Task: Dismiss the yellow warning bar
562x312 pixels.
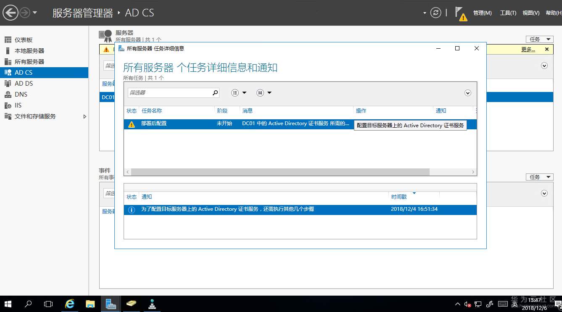Action: (547, 49)
